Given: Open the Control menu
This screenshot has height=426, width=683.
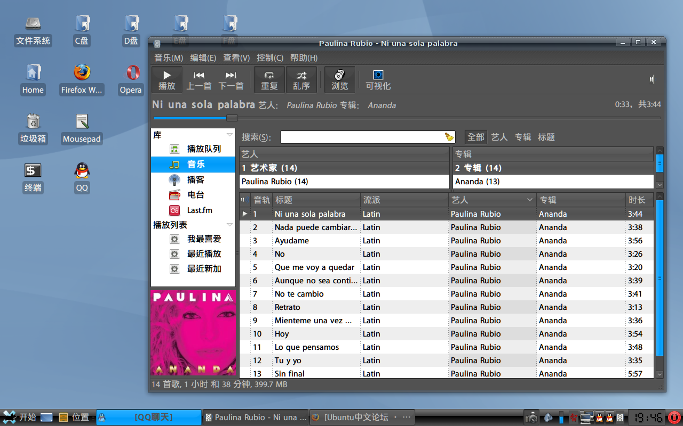Looking at the screenshot, I should coord(270,58).
